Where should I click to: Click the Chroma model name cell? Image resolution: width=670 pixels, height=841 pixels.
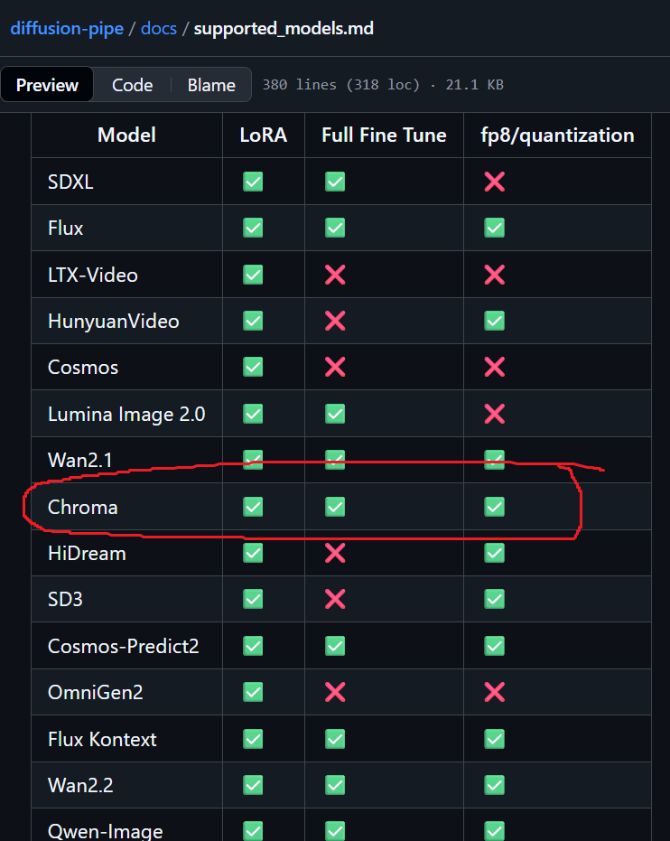pos(83,507)
